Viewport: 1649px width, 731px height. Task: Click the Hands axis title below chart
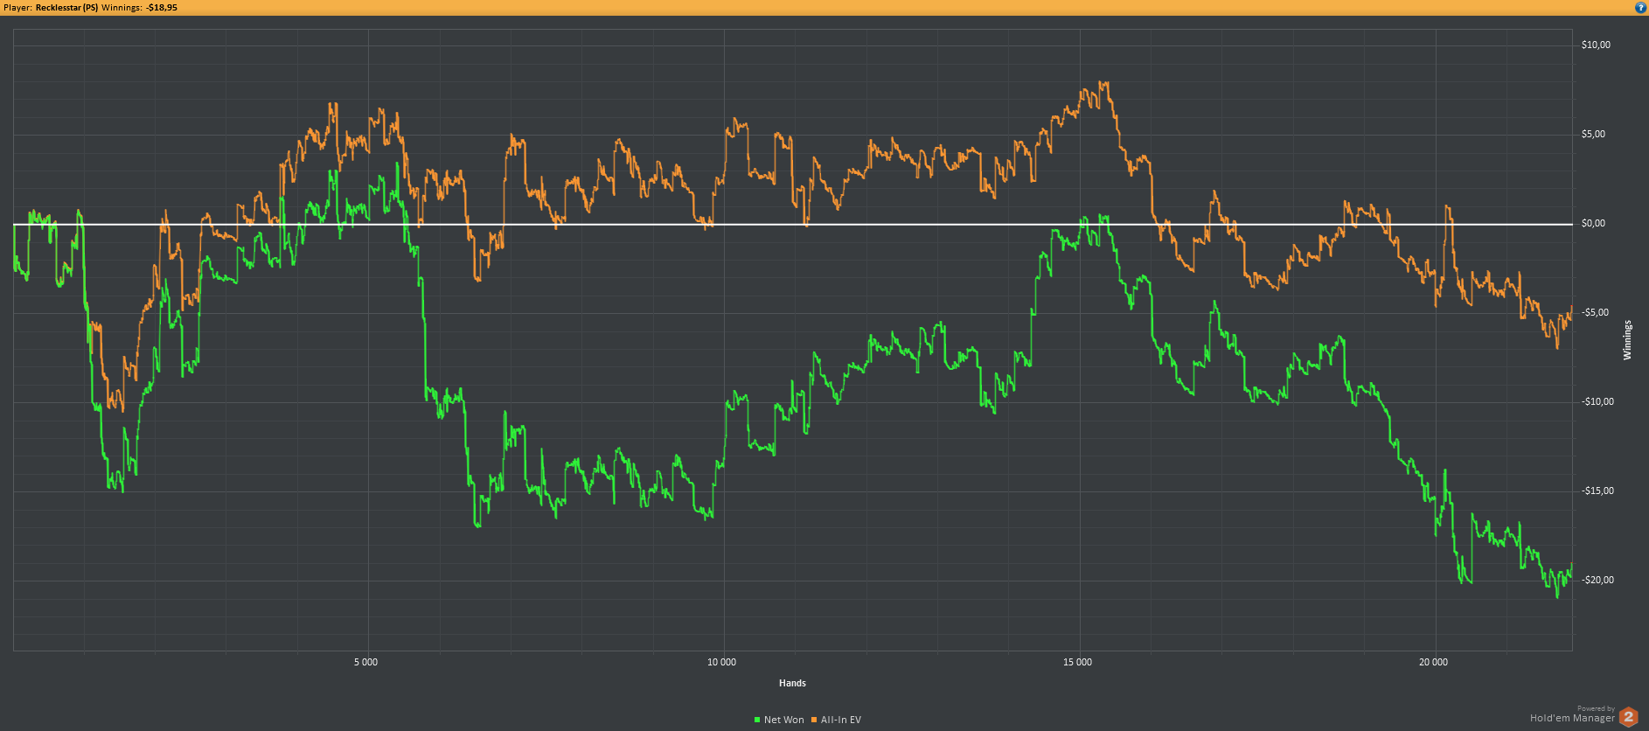792,683
